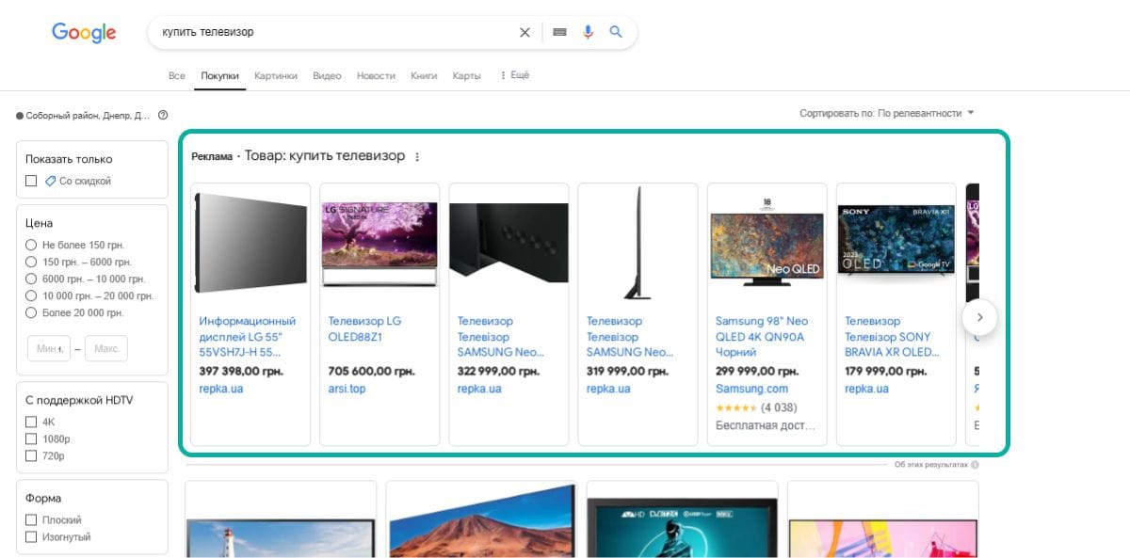Viewport: 1130px width, 558px height.
Task: Switch to the Картинки tab
Action: click(x=276, y=75)
